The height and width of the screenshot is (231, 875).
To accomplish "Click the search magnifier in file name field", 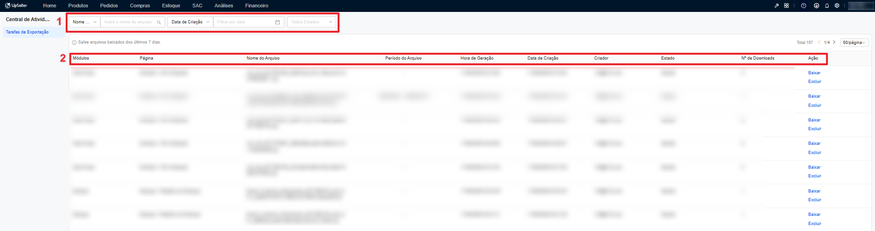I will click(x=159, y=22).
